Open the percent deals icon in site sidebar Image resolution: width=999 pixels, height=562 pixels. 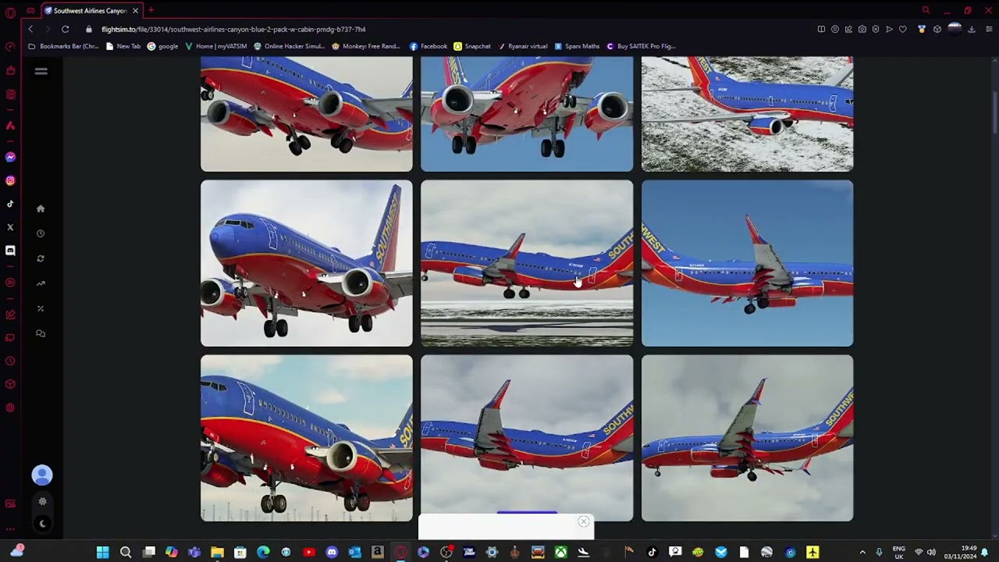41,308
